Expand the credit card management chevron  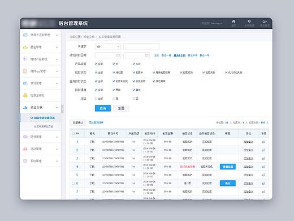(x=57, y=35)
